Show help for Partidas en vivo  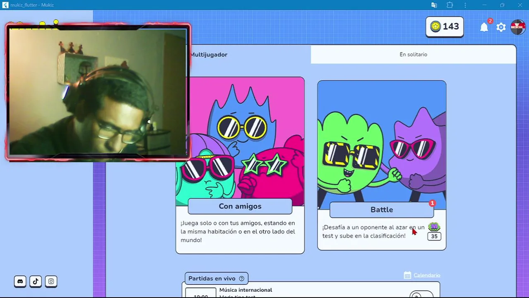242,279
